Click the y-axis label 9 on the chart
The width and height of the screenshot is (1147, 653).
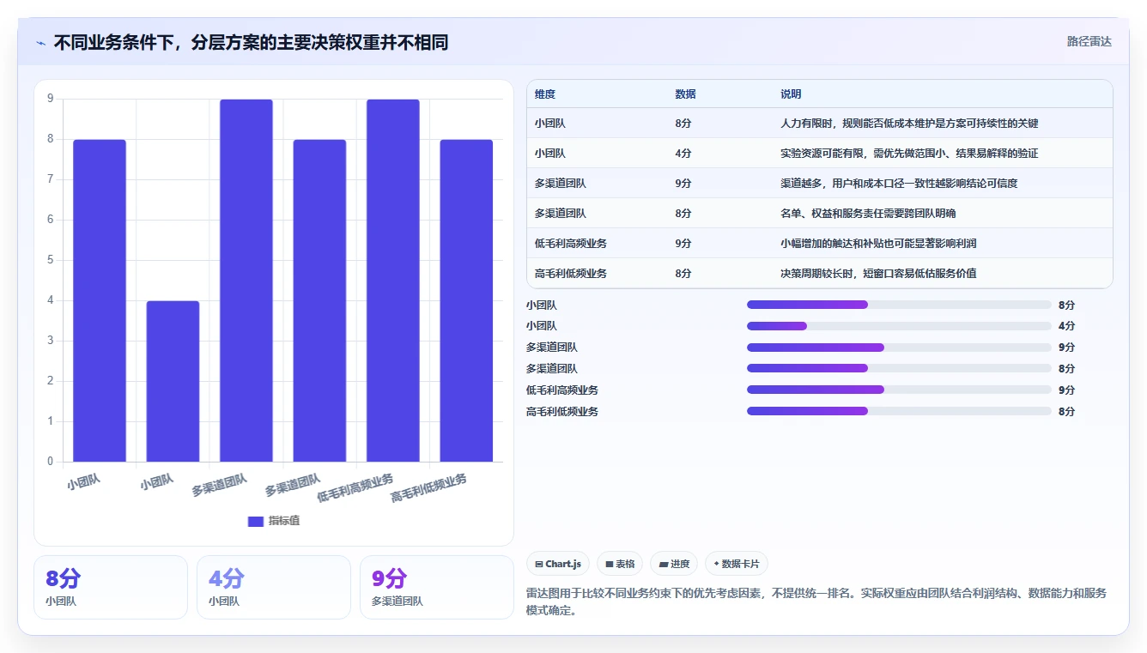tap(50, 99)
